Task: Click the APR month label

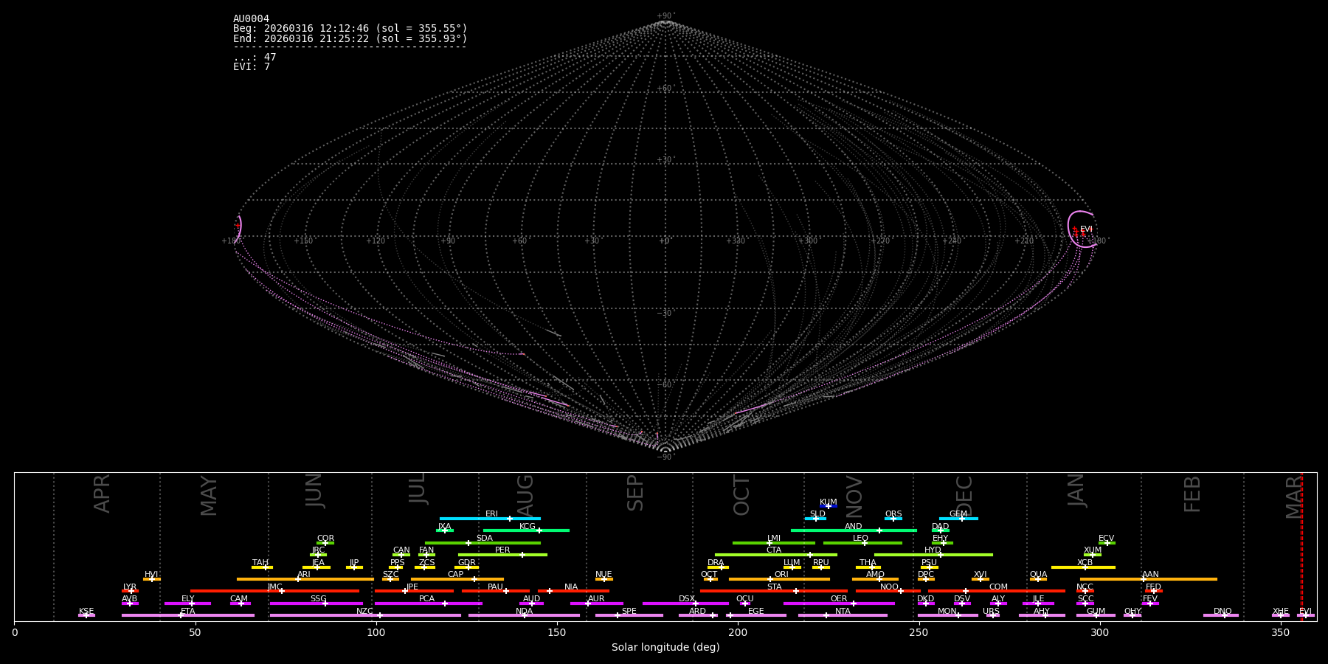Action: click(x=102, y=493)
